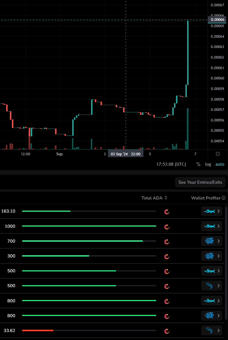Viewport: 228px width, 340px height.
Task: Expand the chevron in the 300 row
Action: 219,256
